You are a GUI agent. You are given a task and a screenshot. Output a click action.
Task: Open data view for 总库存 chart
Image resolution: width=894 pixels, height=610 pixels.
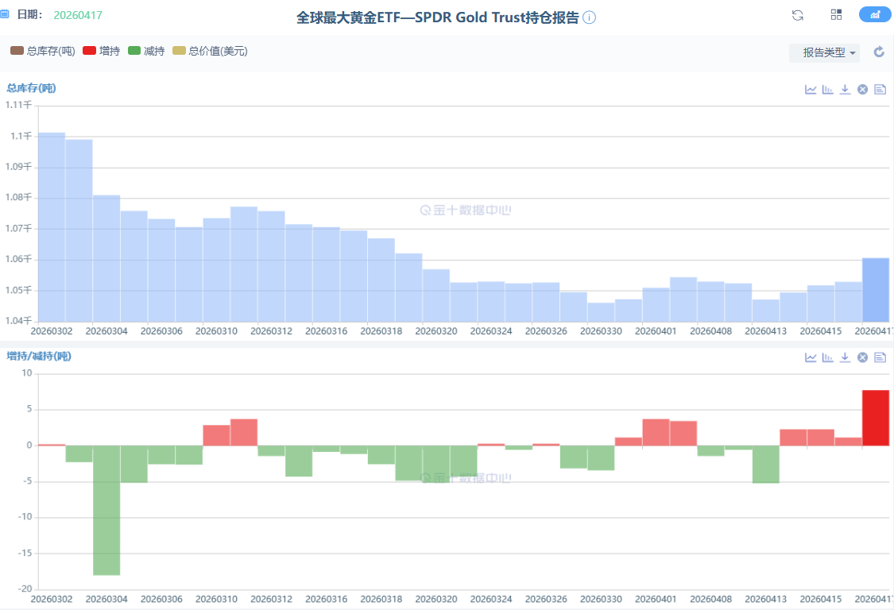point(880,90)
